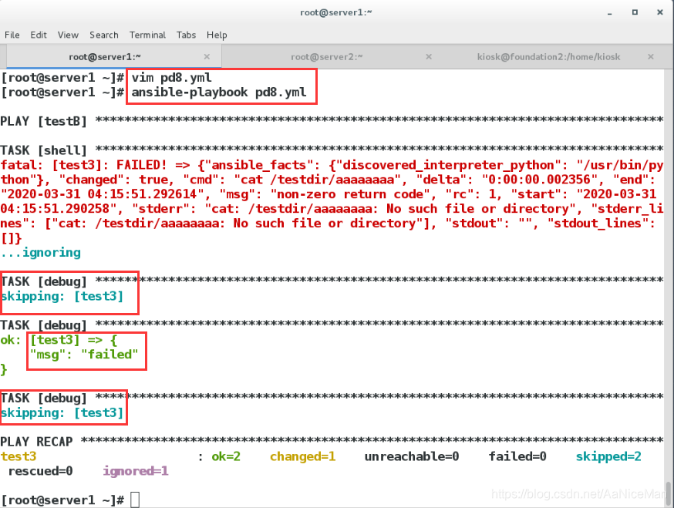Click the 'unreachable=0' recap value
Image resolution: width=674 pixels, height=508 pixels.
[x=412, y=456]
